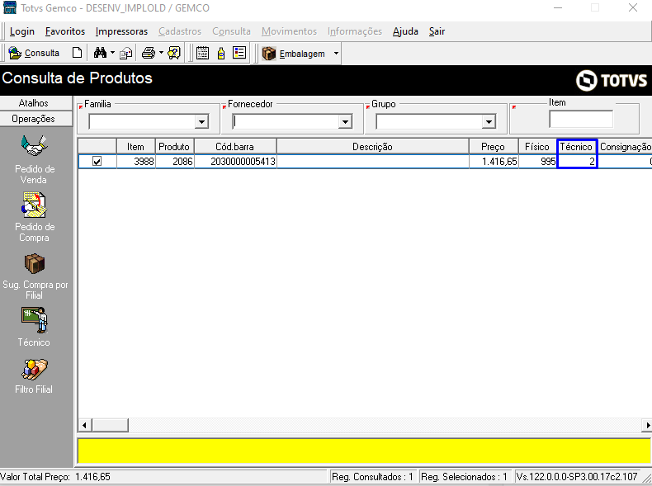Click the horizontal scrollbar left arrow
This screenshot has height=486, width=652.
click(85, 425)
